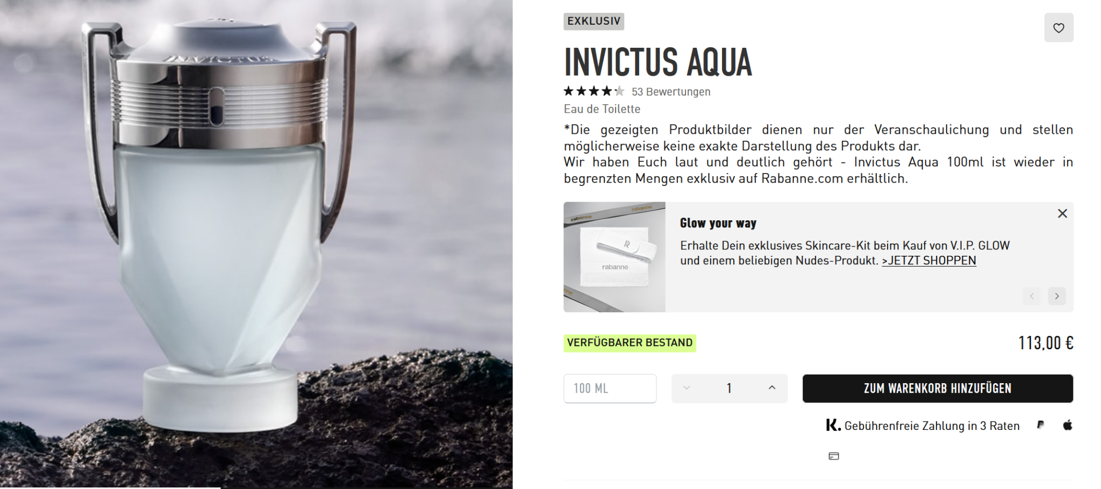The image size is (1101, 489).
Task: Add product with Zum Warenkorb hinzufügen
Action: [938, 389]
